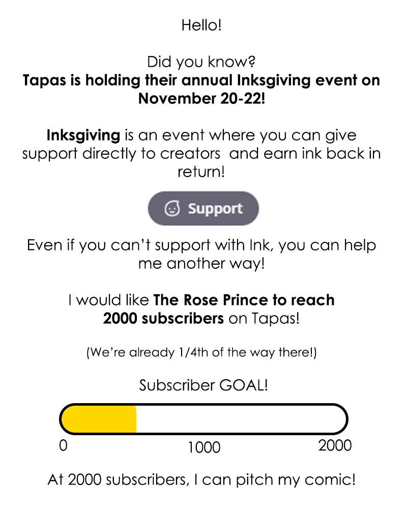
Task: Click the "Did you know?" line
Action: [201, 62]
